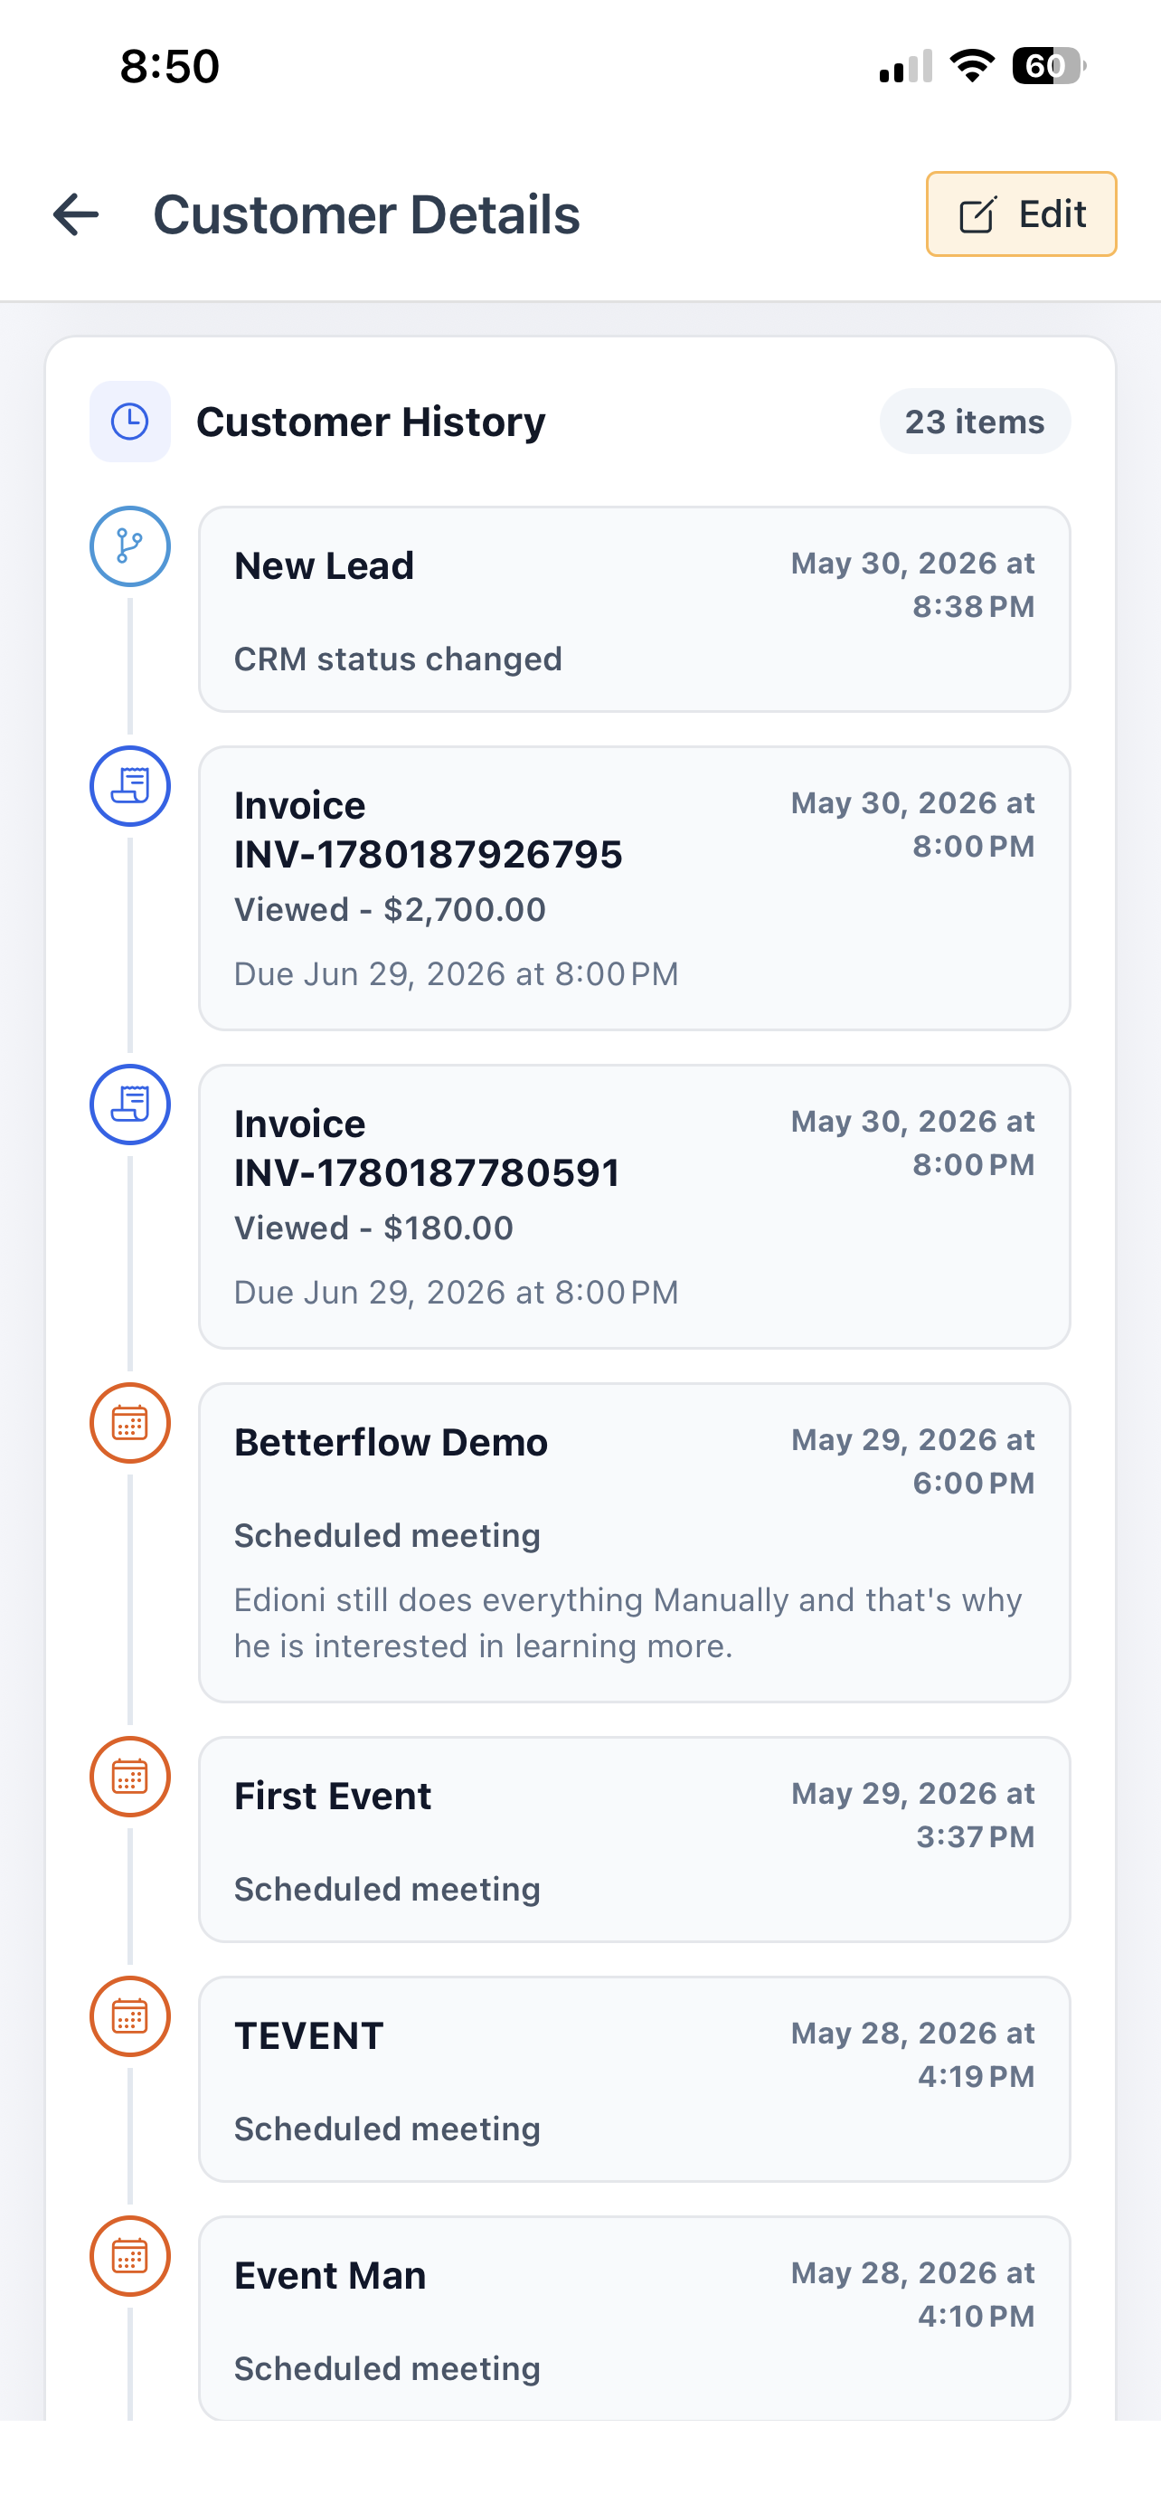Screen dimensions: 1161x2513
Task: Tap the 8:50 clock in status bar
Action: click(170, 67)
